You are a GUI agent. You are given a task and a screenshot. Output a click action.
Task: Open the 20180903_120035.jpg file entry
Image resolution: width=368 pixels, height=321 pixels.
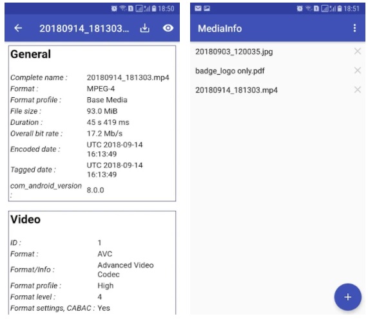click(234, 51)
